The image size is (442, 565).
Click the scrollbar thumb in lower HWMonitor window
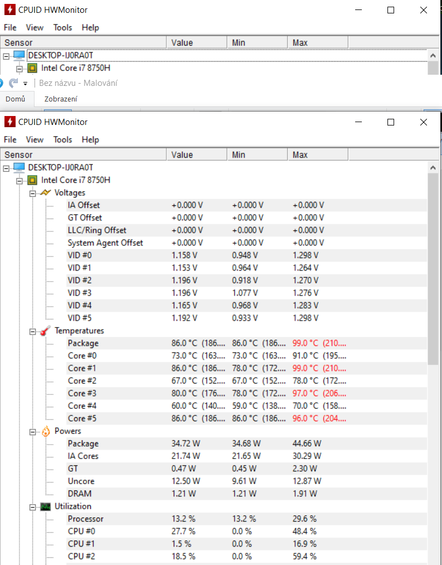tap(433, 269)
